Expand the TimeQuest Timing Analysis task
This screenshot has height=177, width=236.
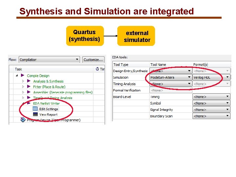pos(23,98)
